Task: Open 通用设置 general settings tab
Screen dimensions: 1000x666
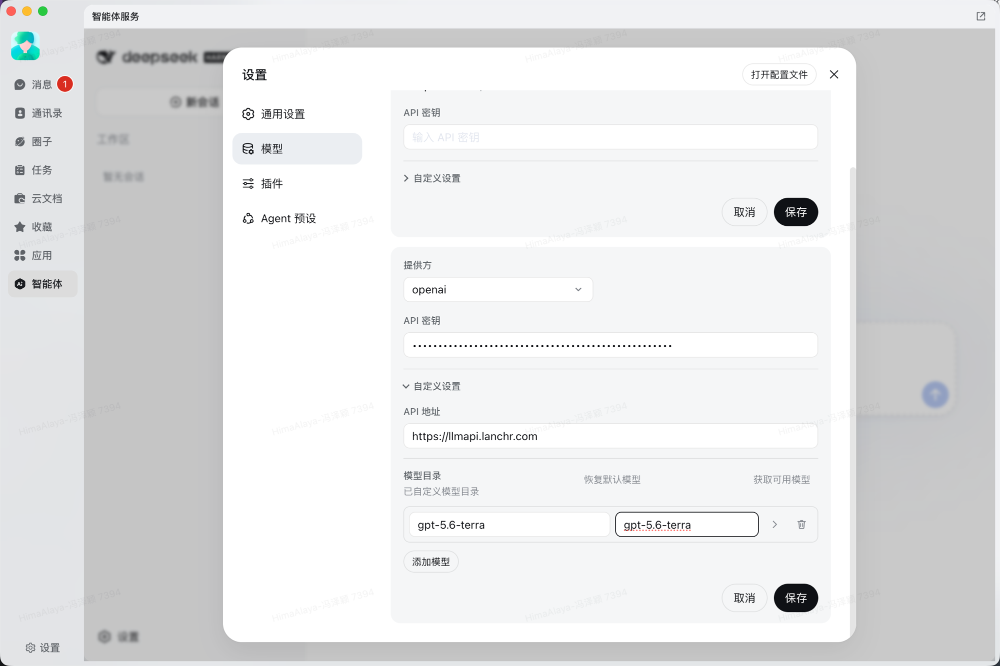Action: click(297, 114)
